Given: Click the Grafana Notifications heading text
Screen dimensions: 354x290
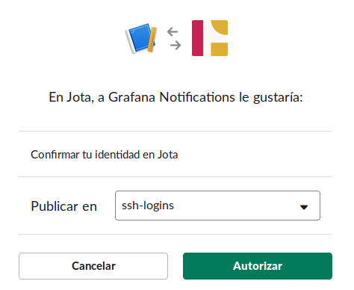Looking at the screenshot, I should point(172,97).
